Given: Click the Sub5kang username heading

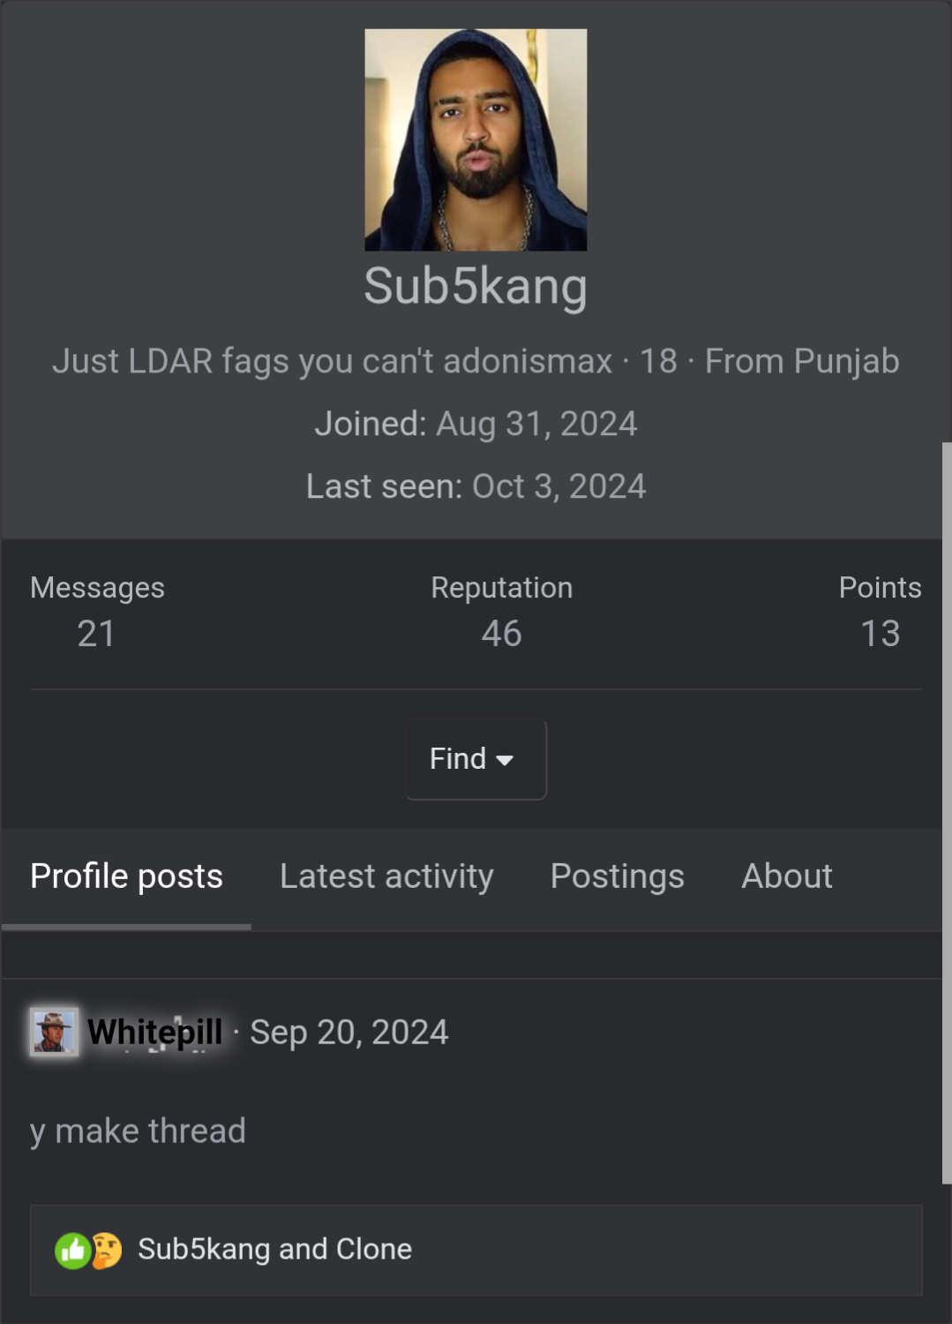Looking at the screenshot, I should pyautogui.click(x=476, y=286).
